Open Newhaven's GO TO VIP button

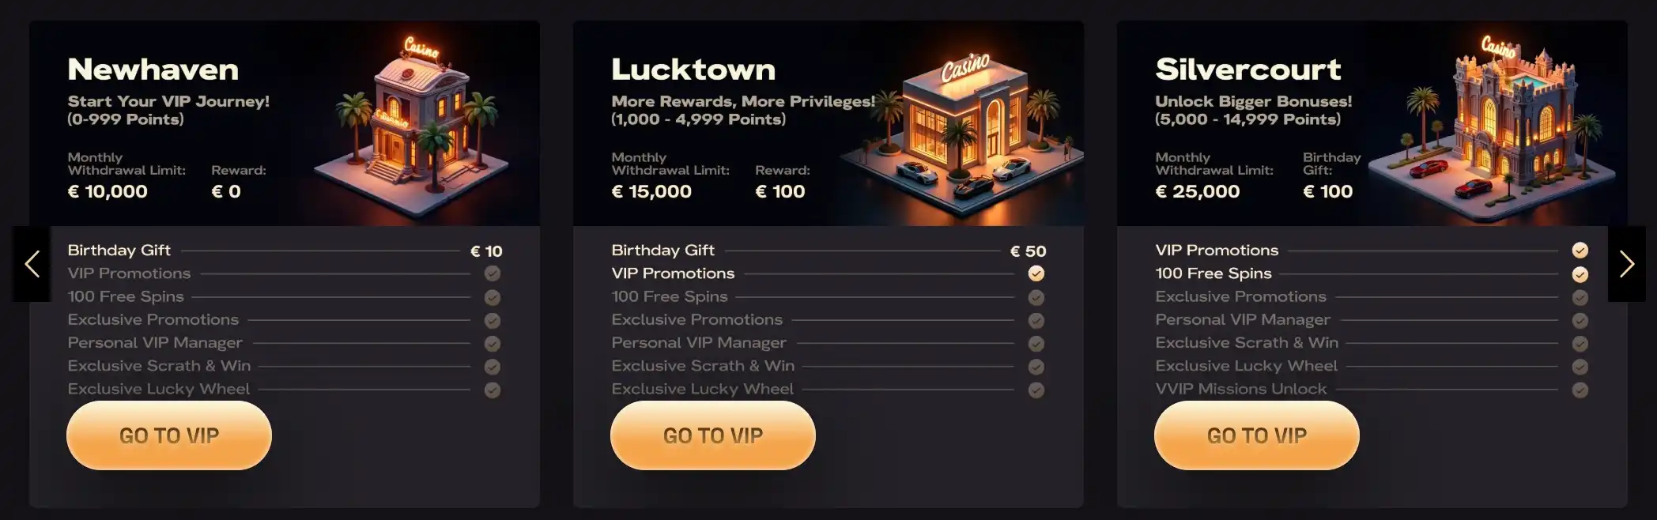coord(169,435)
